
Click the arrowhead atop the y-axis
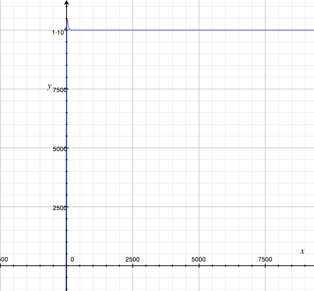point(67,3)
